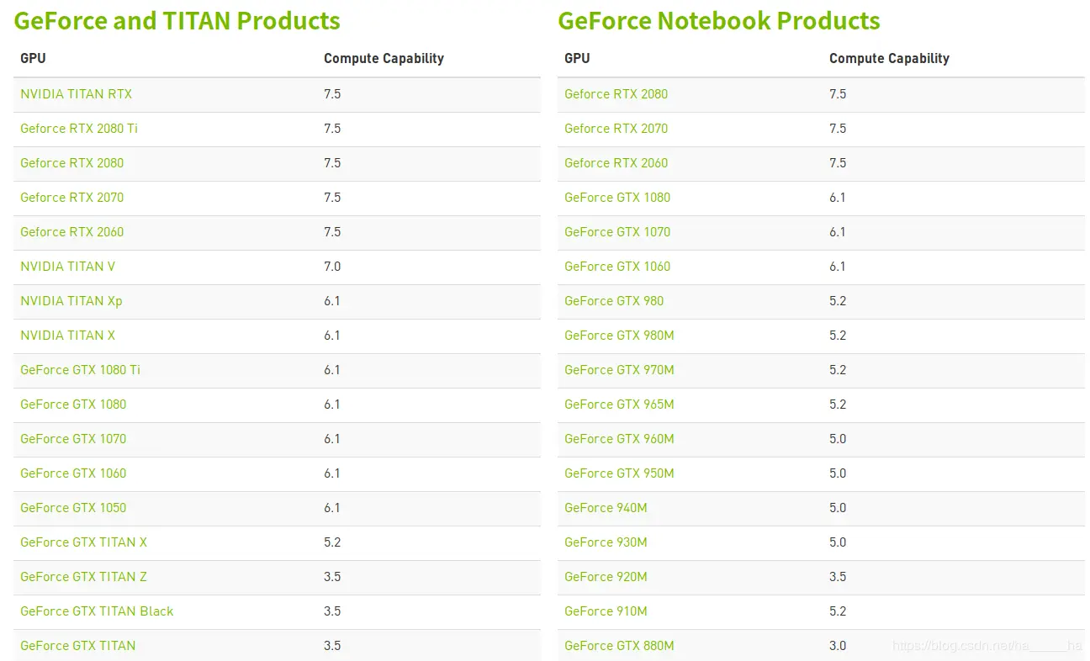Select the GeForce GTX 965M link
This screenshot has width=1090, height=661.
coord(619,405)
